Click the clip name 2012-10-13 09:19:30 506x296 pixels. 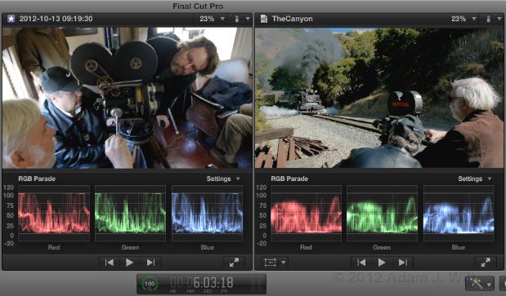[56, 19]
